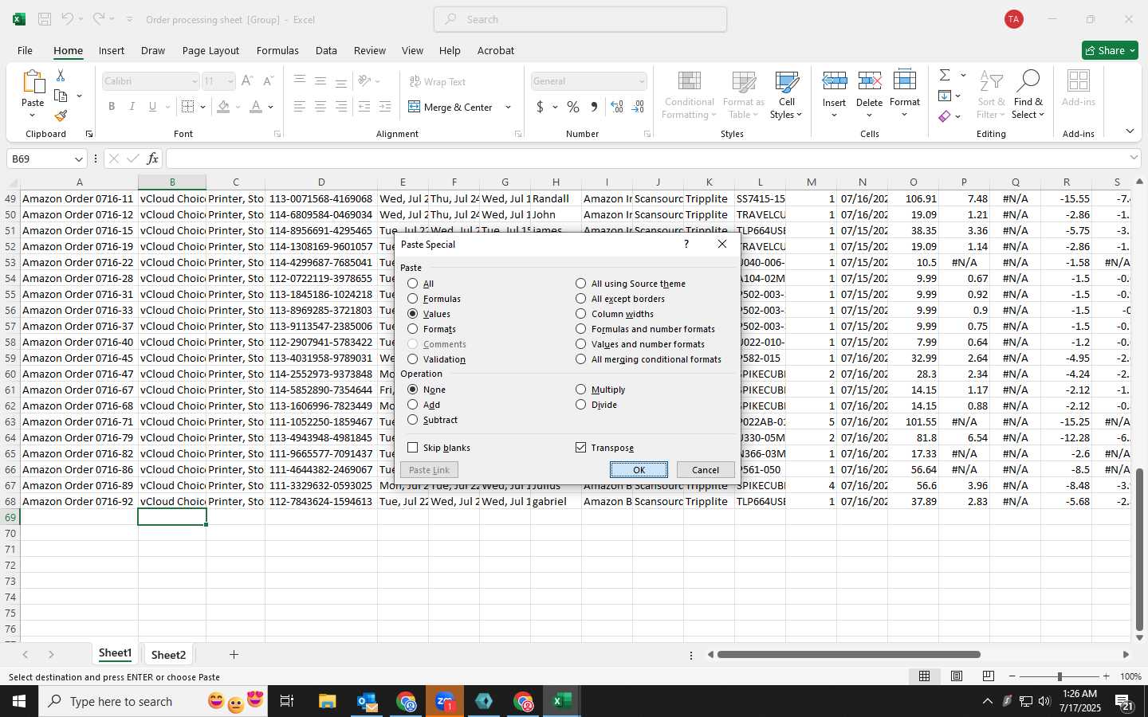Add a new sheet with plus button
This screenshot has width=1148, height=717.
234,655
